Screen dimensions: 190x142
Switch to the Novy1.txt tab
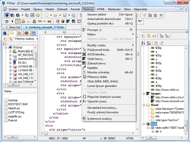click(12, 27)
